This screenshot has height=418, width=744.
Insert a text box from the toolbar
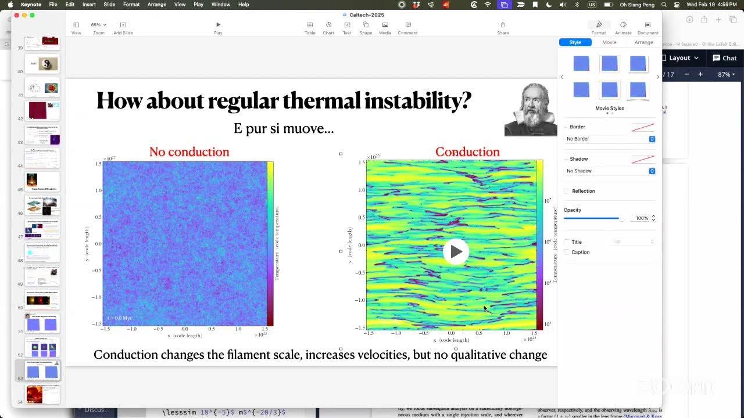(347, 28)
